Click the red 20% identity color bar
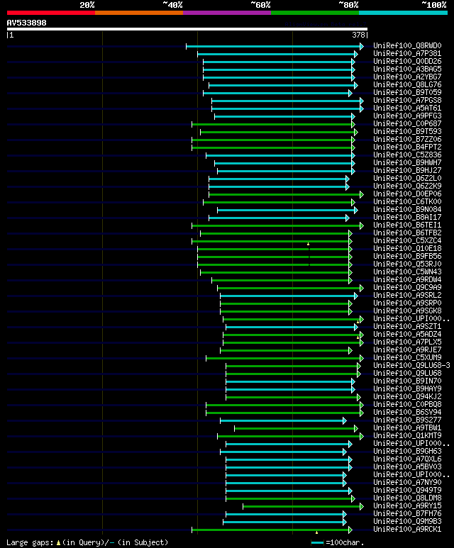Image resolution: width=454 pixels, height=548 pixels. pyautogui.click(x=50, y=13)
